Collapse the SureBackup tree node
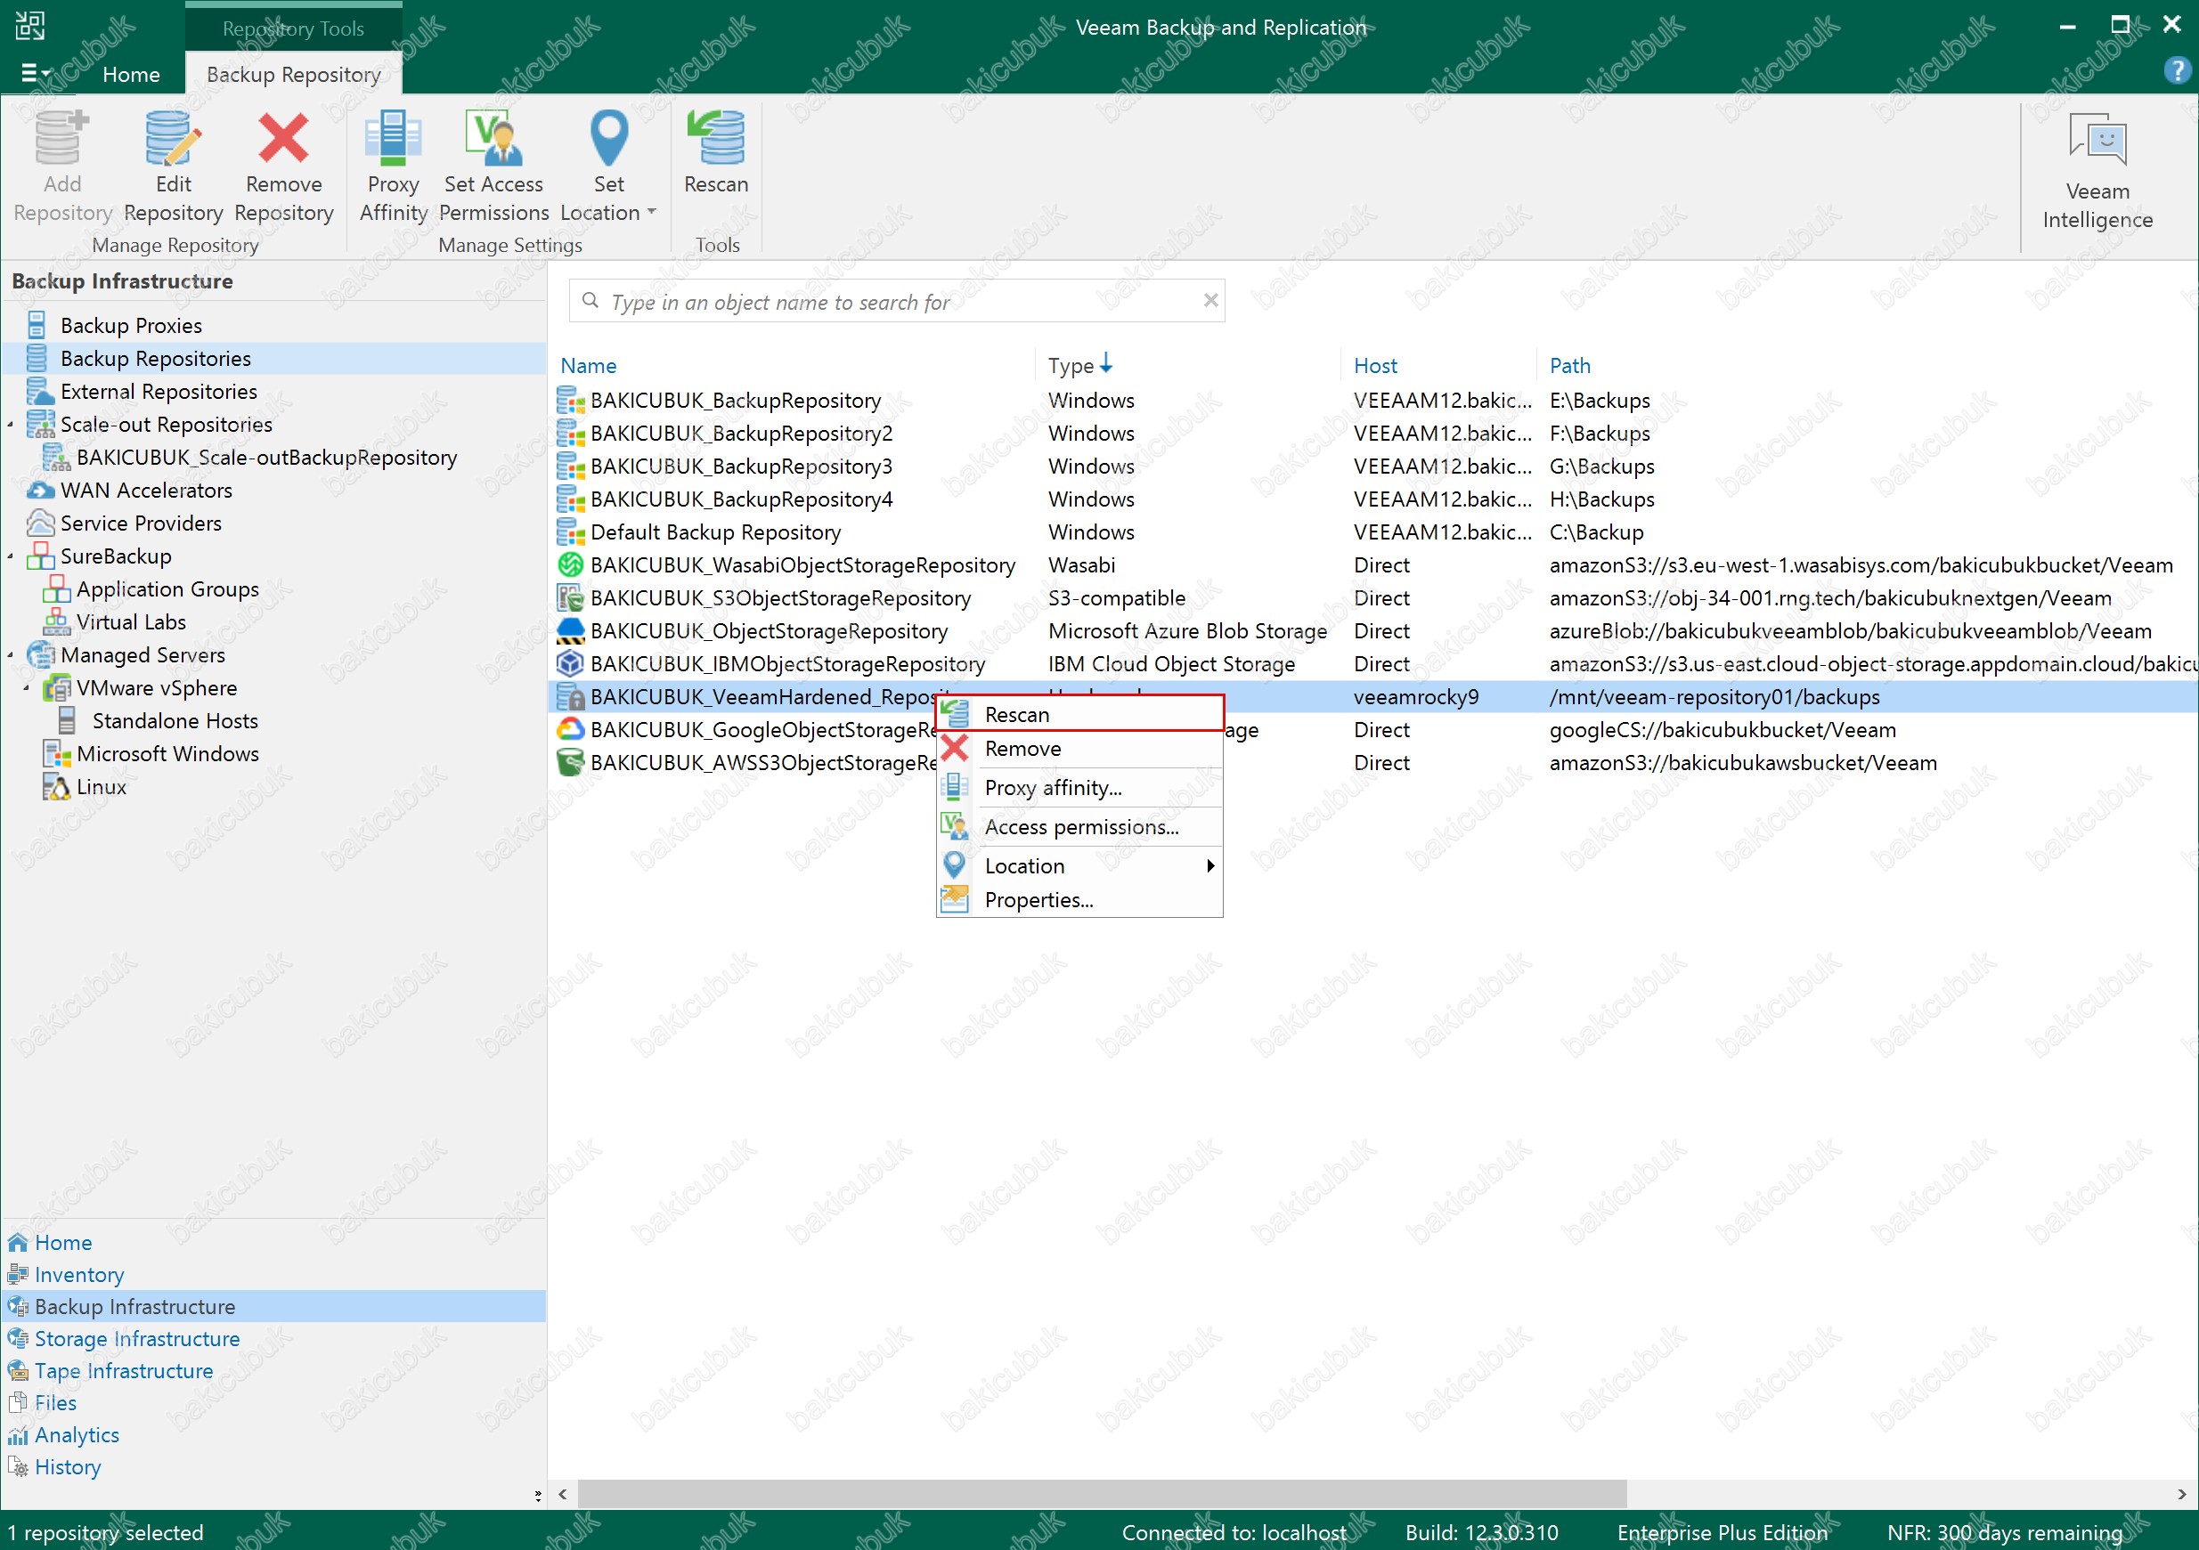The height and width of the screenshot is (1550, 2199). click(11, 557)
